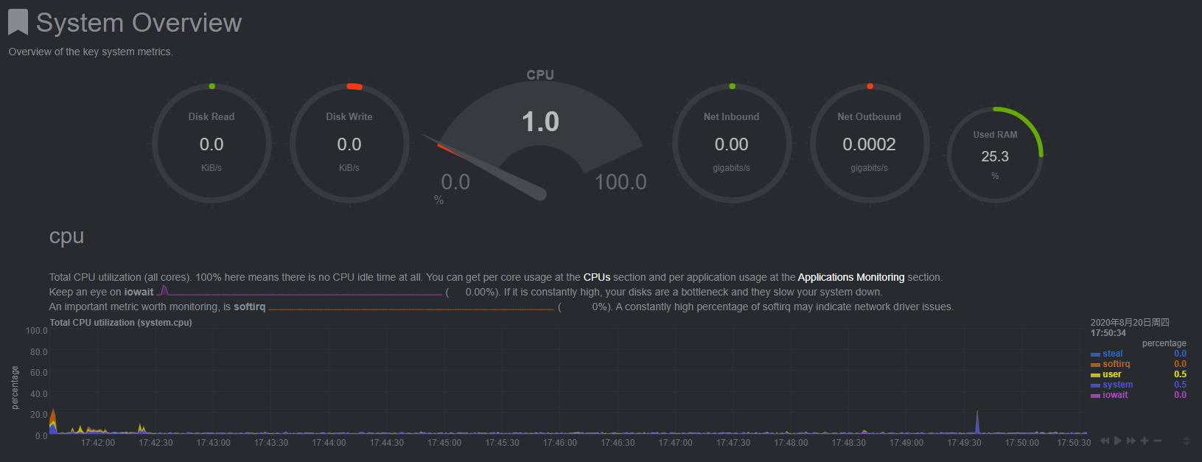Click the Net Outbound gauge

point(869,144)
